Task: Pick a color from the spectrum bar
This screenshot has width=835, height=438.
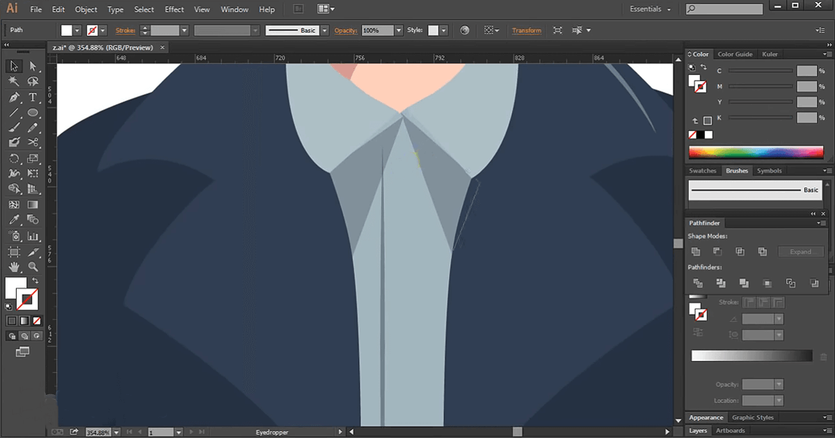Action: (755, 152)
